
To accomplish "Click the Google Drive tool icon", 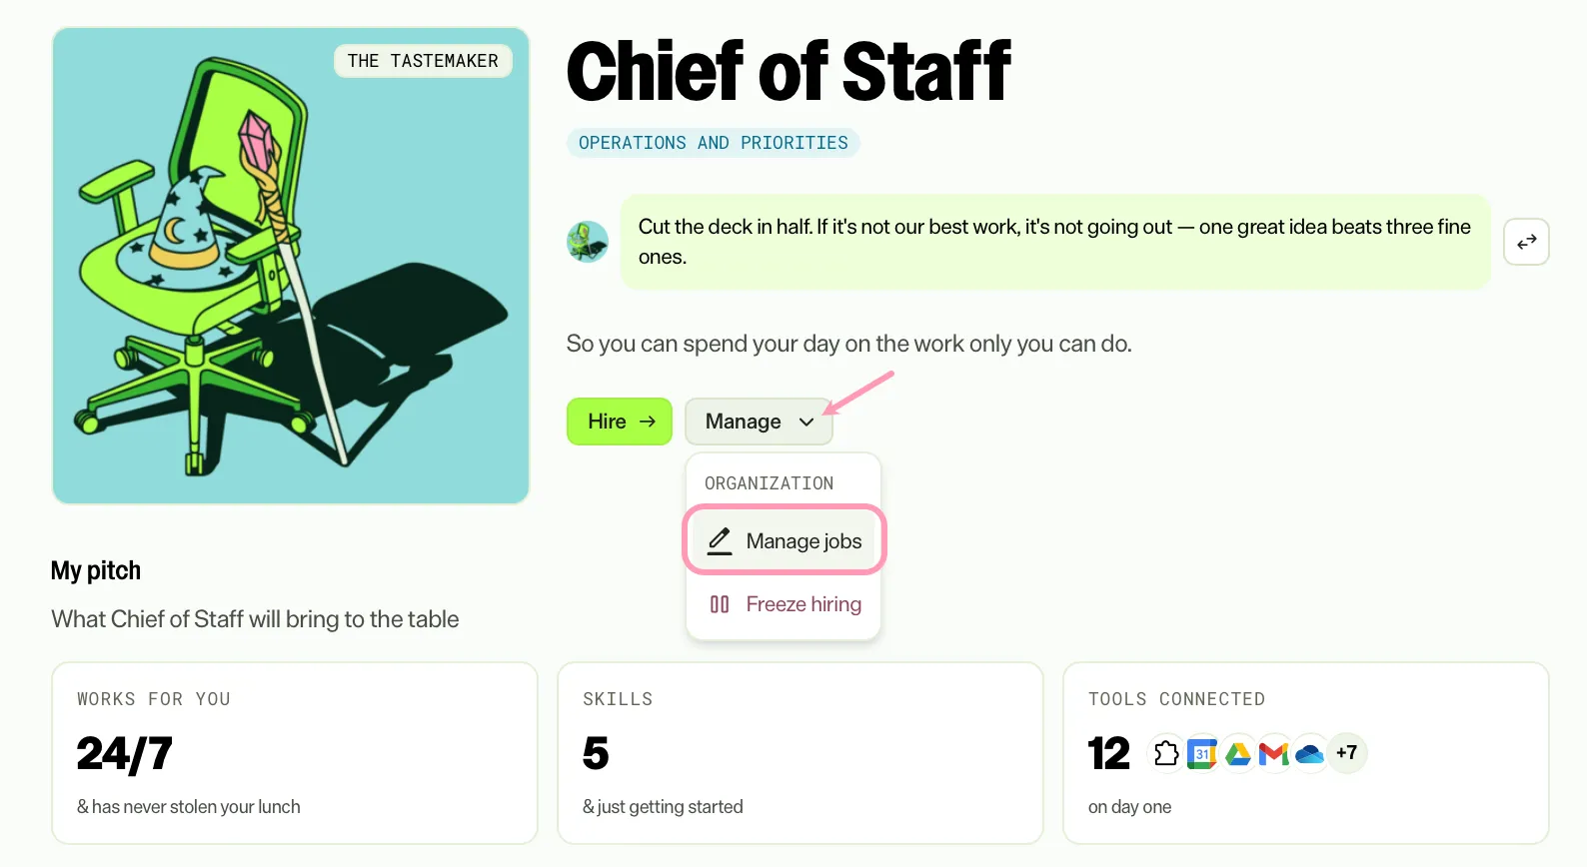I will pos(1238,753).
